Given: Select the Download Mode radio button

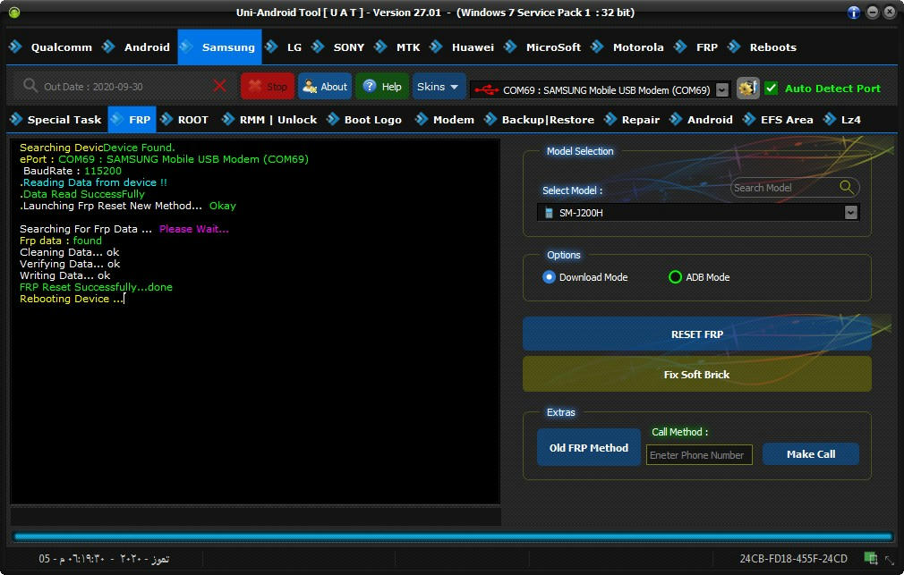Looking at the screenshot, I should click(549, 277).
